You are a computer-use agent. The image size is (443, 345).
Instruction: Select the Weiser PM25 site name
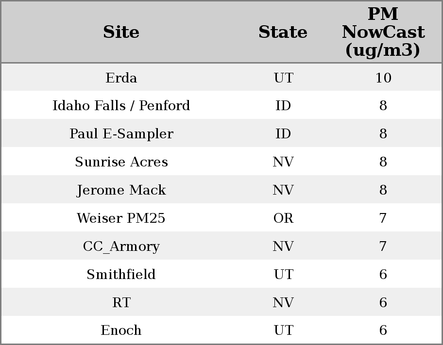[x=121, y=218]
